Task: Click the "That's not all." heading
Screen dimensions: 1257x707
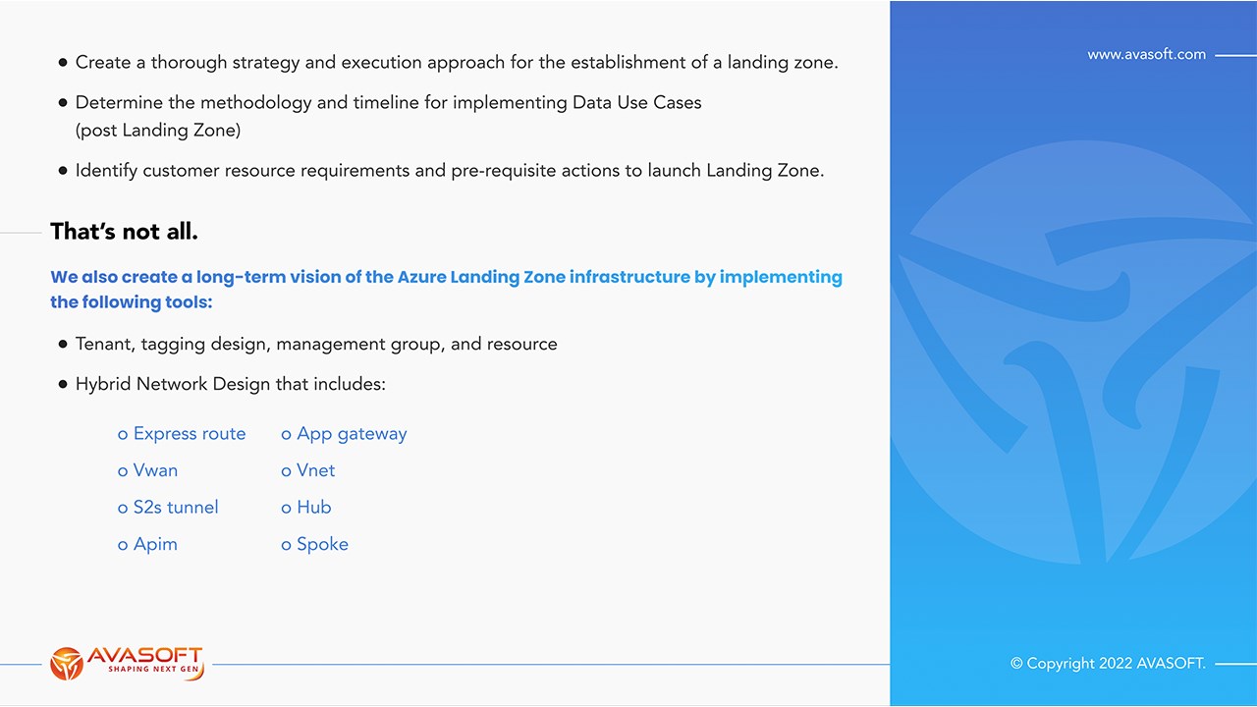Action: click(125, 232)
